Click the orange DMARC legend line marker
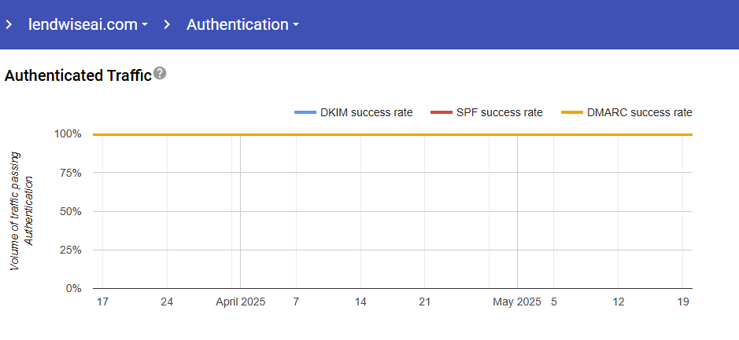The height and width of the screenshot is (340, 739). pos(571,112)
